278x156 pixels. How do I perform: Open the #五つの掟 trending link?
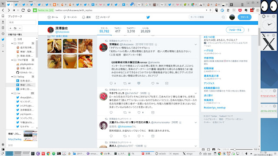coord(209,37)
